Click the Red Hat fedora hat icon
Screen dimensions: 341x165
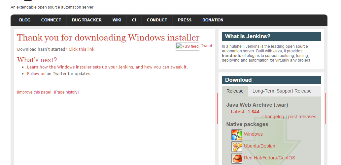click(x=237, y=158)
